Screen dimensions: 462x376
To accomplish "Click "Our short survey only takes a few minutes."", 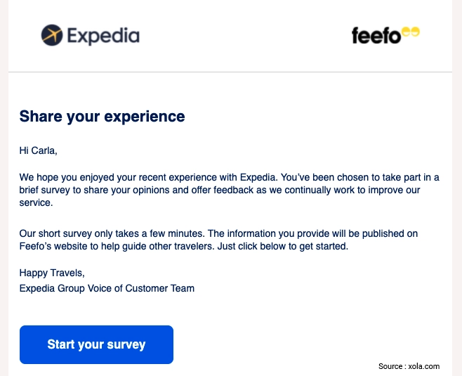I will pos(112,233).
